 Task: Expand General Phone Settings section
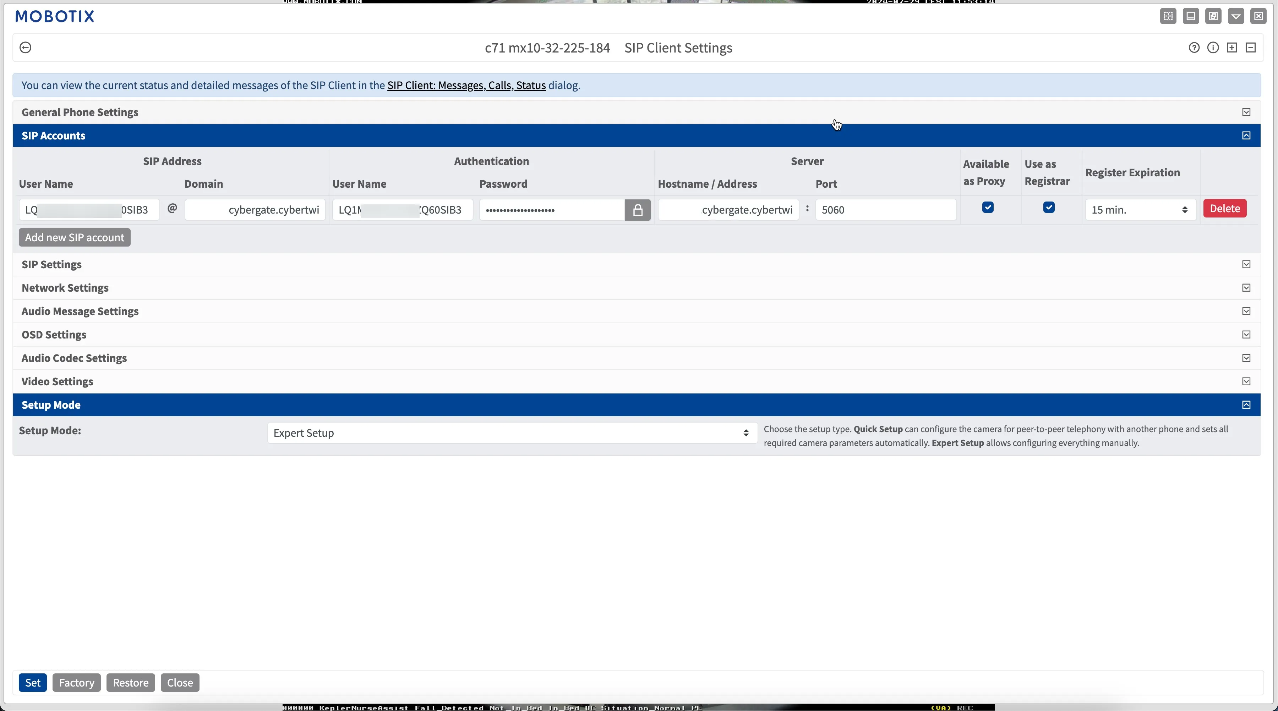[x=637, y=112]
